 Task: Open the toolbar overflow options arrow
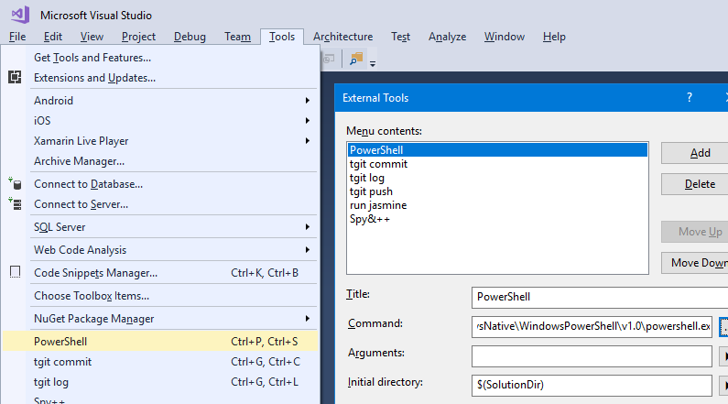[x=373, y=64]
